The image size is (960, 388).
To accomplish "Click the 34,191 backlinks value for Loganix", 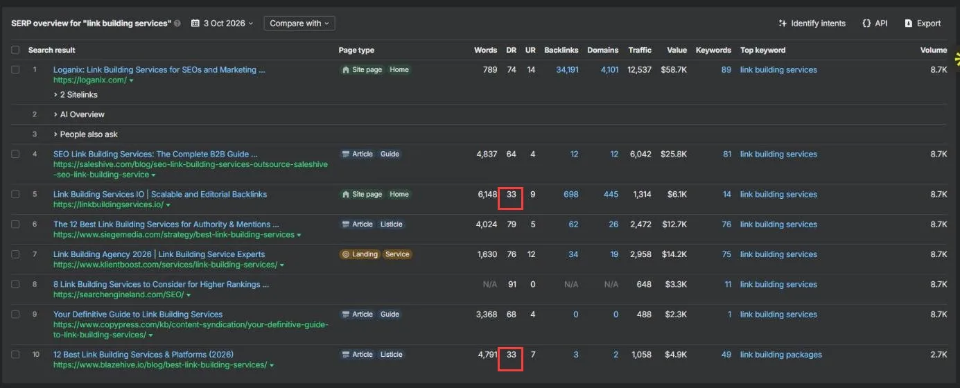I will click(567, 70).
